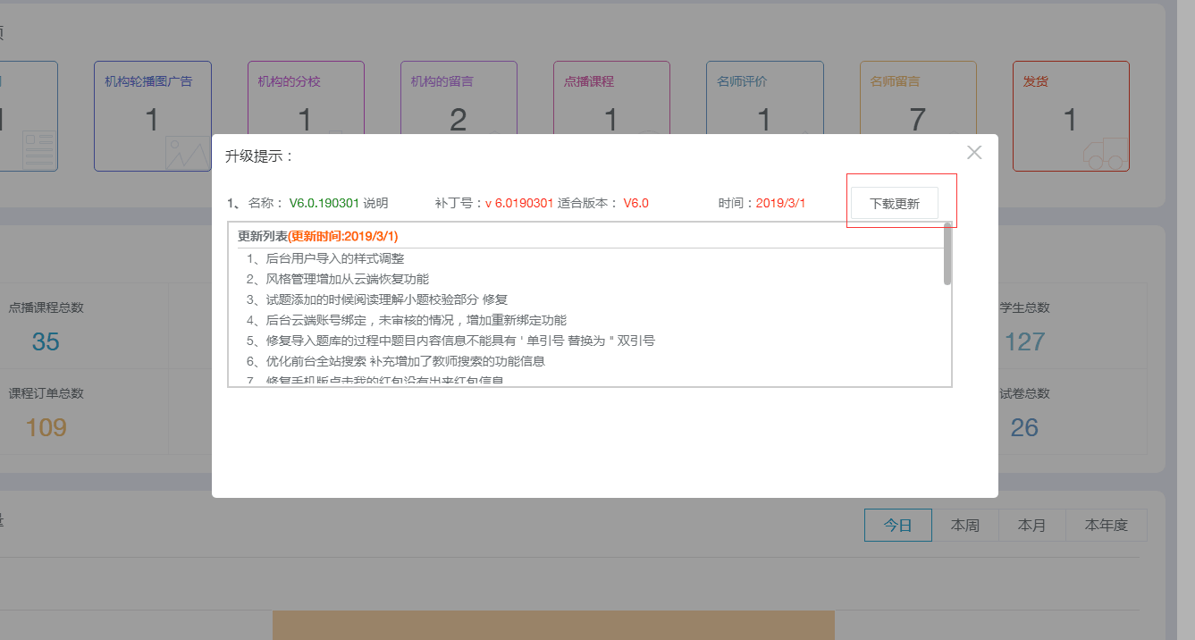Click the 课程订单总数 value 109
This screenshot has width=1195, height=640.
point(46,427)
